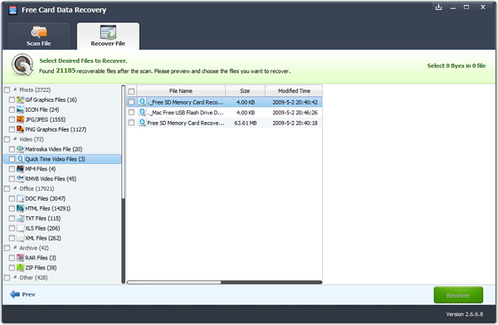The height and width of the screenshot is (325, 498).
Task: Collapse the Archive category arrow
Action: 15,248
